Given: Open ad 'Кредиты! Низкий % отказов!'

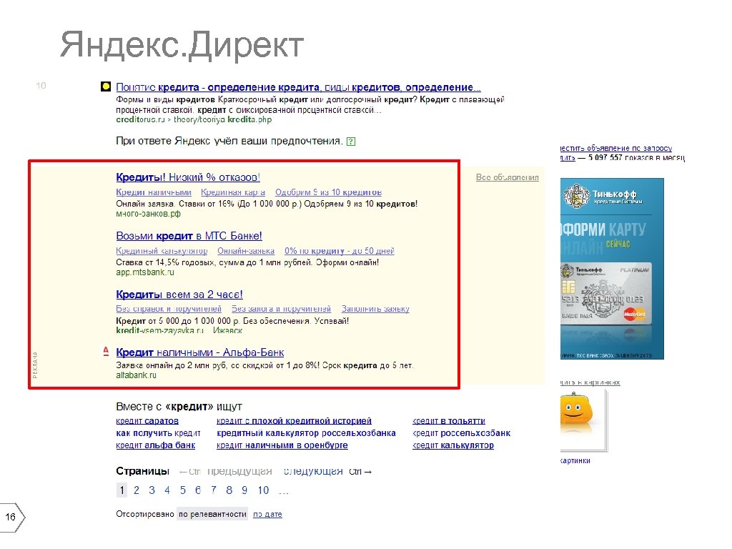Looking at the screenshot, I should [188, 177].
